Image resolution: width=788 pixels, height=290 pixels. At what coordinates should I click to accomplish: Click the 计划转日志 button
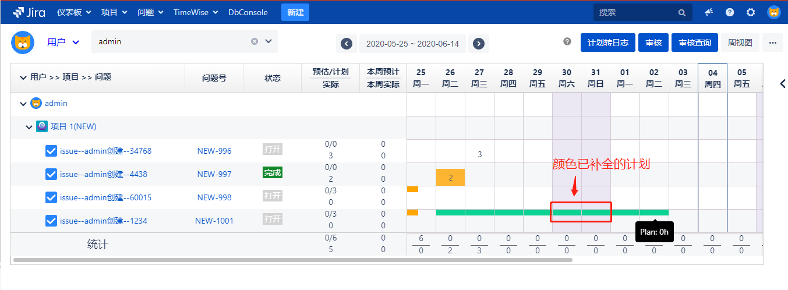pos(607,43)
